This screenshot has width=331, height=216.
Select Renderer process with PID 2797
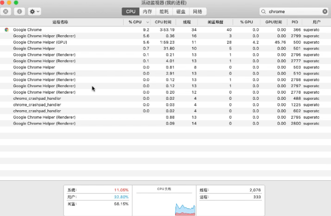point(165,86)
